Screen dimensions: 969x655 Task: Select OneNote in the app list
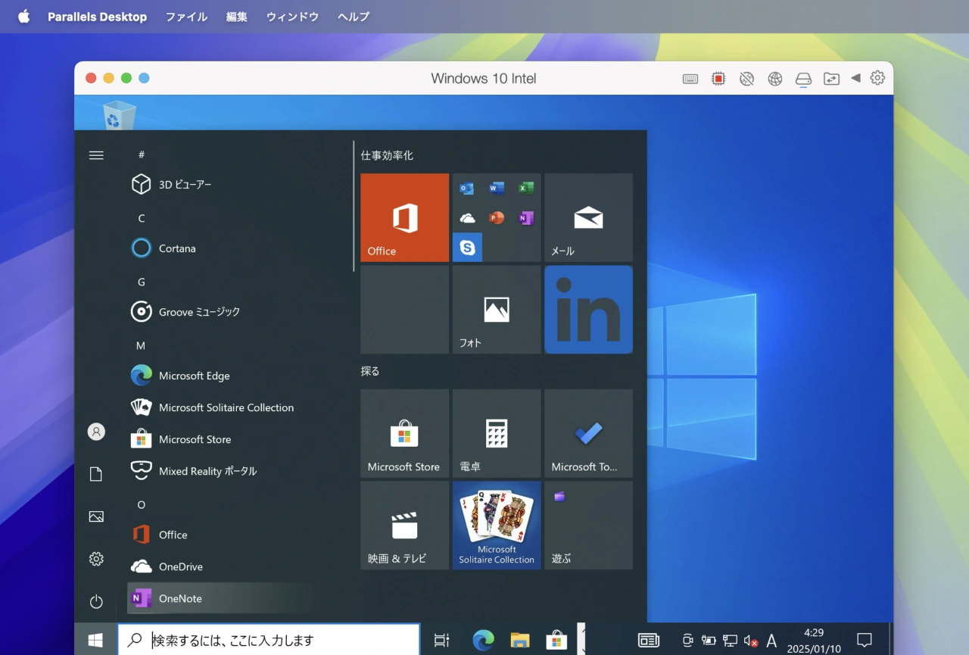click(180, 598)
